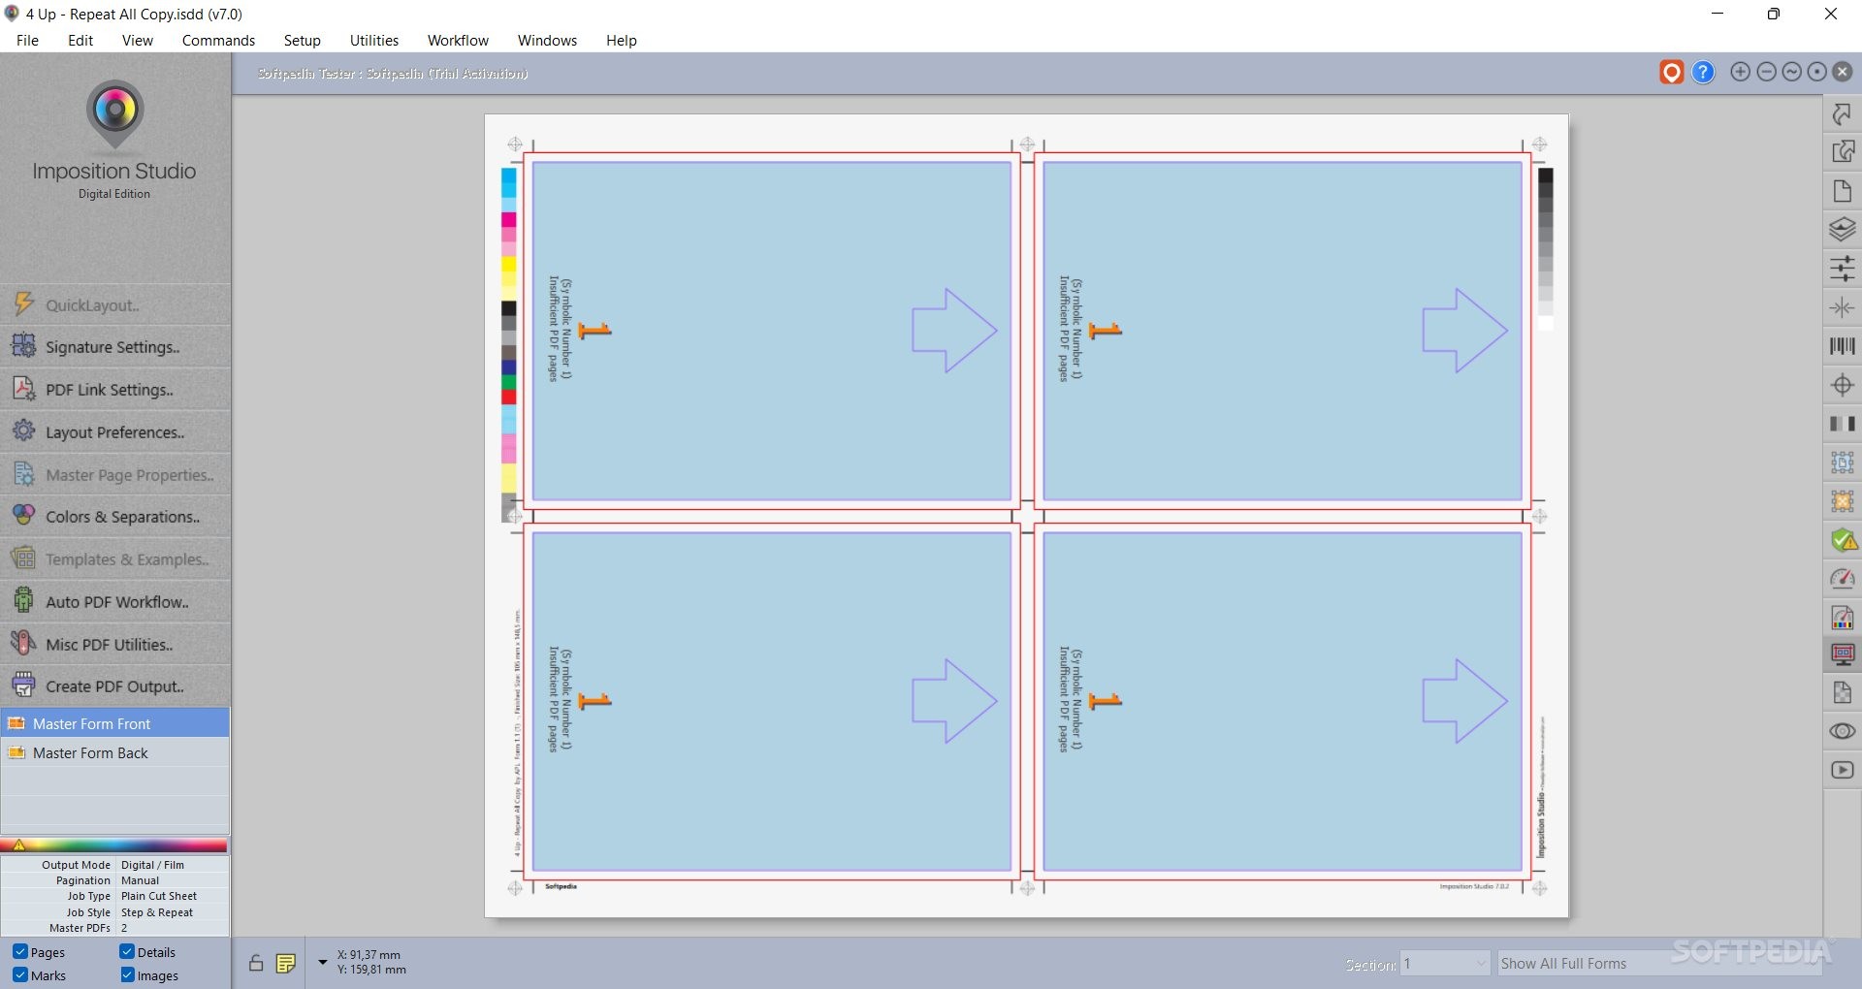Click the dot circle fit-view icon
Viewport: 1862px width, 989px height.
click(1816, 72)
